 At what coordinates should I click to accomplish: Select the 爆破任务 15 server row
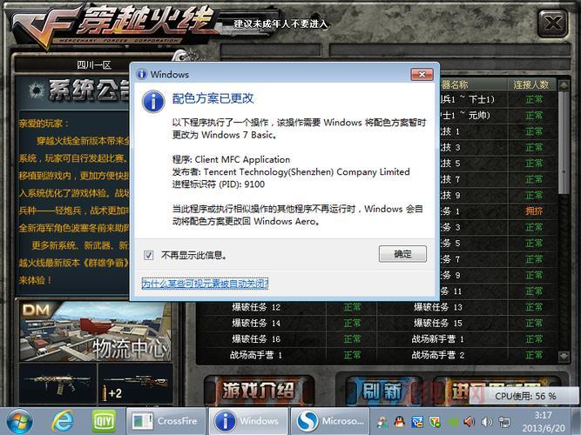[x=438, y=323]
